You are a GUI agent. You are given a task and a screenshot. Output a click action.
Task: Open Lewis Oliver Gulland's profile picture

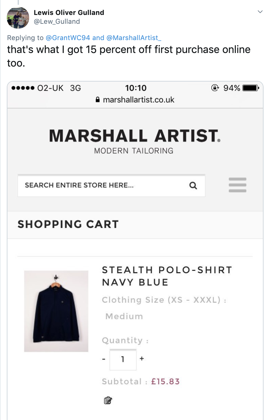pos(18,17)
